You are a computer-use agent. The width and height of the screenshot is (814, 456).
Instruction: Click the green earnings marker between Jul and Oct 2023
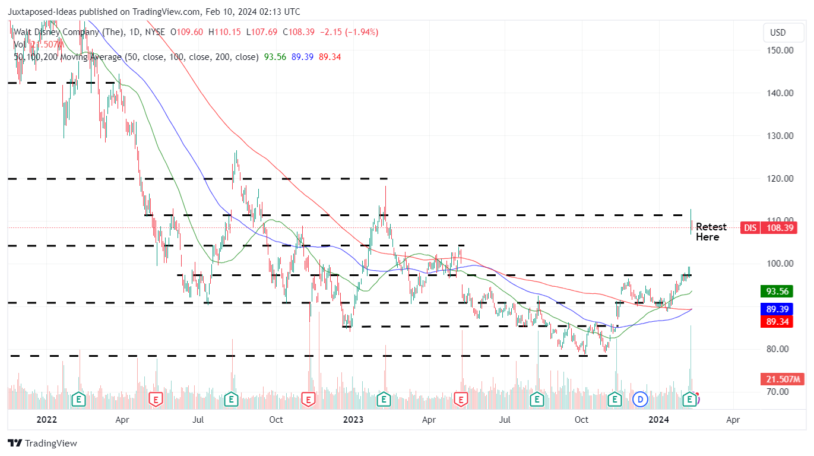click(537, 400)
